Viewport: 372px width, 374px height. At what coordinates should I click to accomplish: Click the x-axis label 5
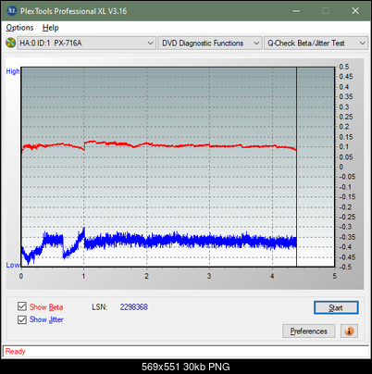[335, 276]
